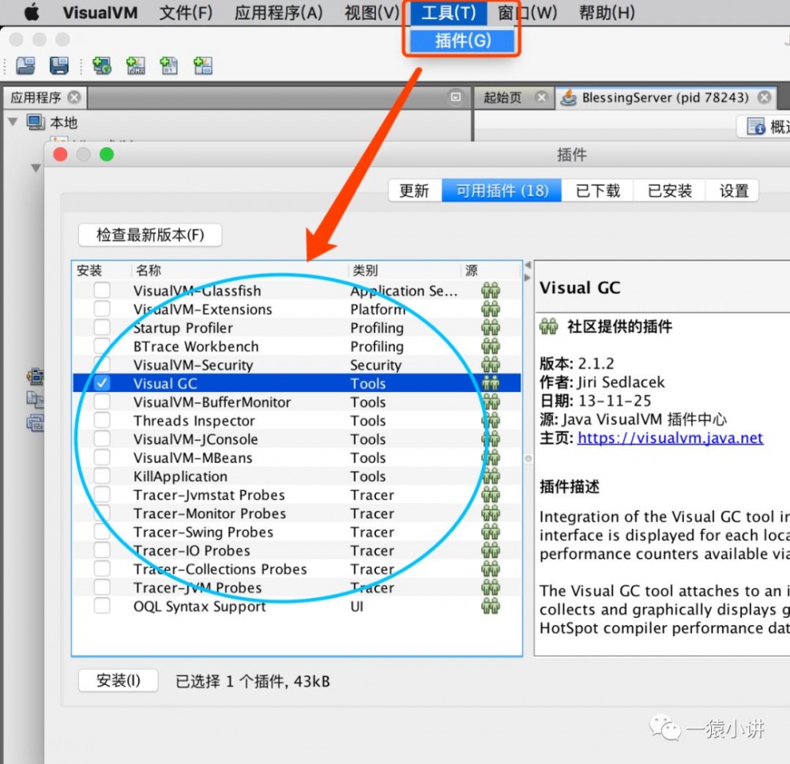Toggle the VisualVM-MBeans plugin checkbox
Screen dimensions: 790x764
pos(101,457)
